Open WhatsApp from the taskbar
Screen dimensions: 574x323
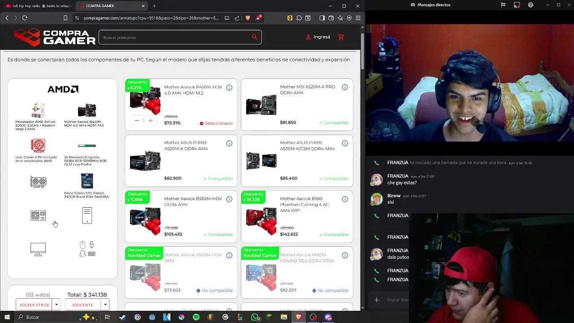point(255,317)
